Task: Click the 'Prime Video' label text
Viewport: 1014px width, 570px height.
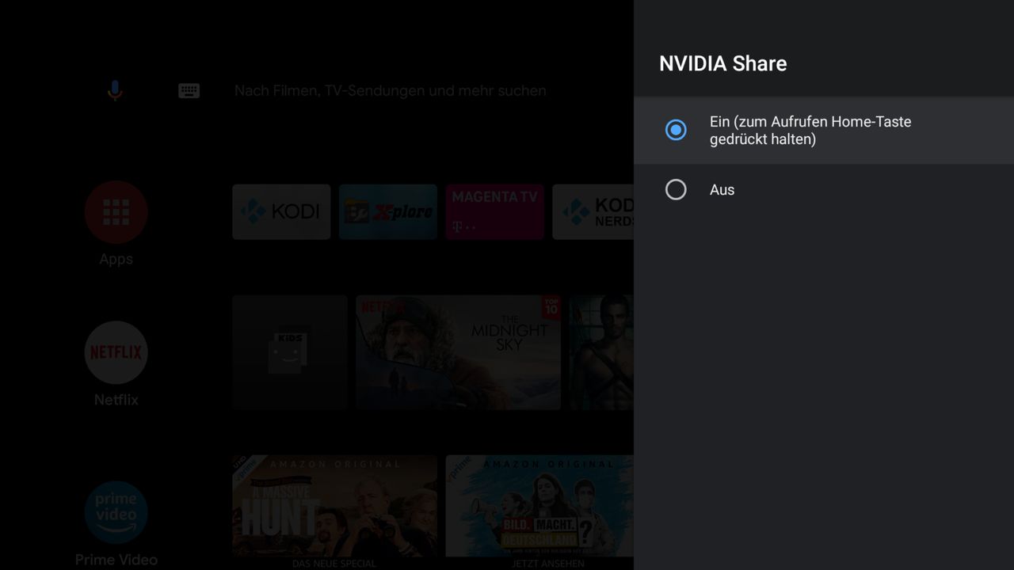Action: click(x=116, y=560)
